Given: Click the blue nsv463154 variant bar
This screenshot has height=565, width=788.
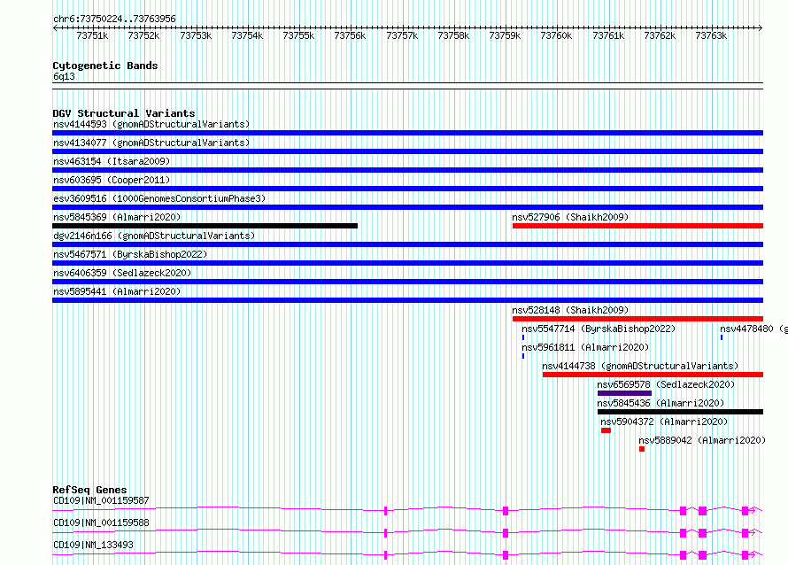Looking at the screenshot, I should click(407, 170).
